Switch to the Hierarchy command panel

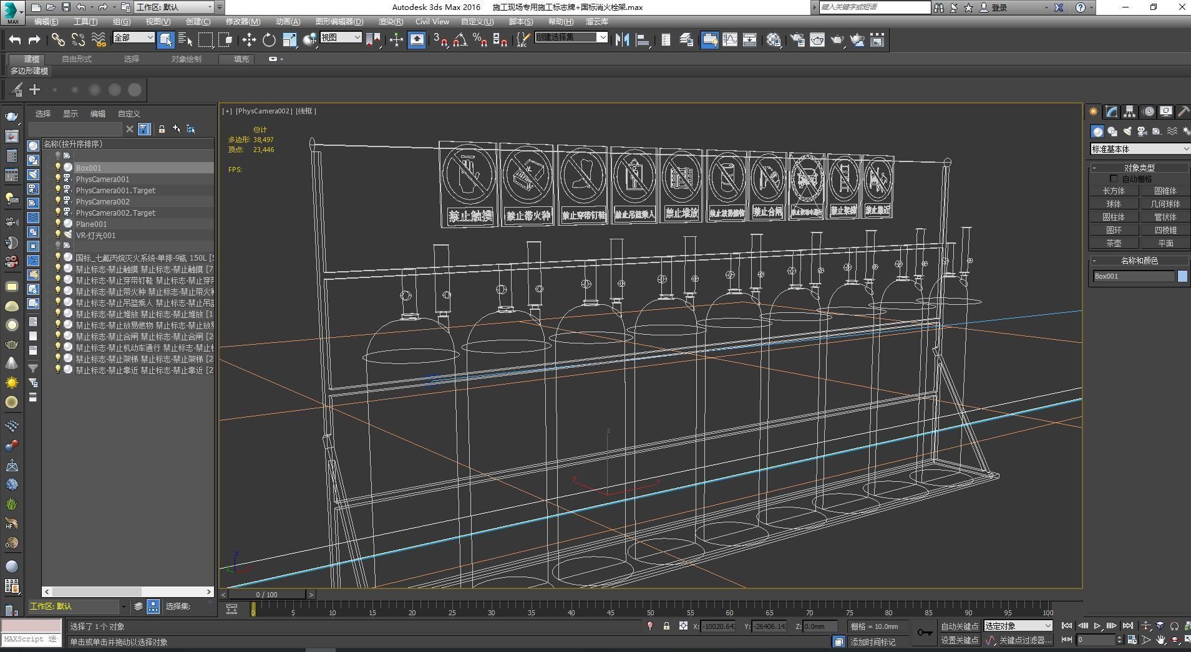(x=1129, y=112)
